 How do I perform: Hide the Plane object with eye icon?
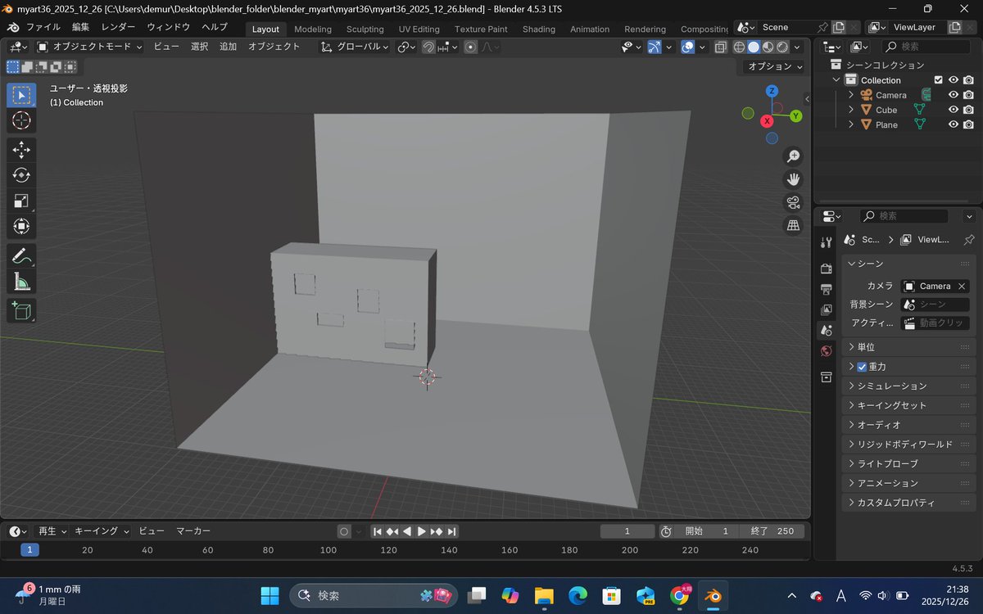click(x=954, y=124)
